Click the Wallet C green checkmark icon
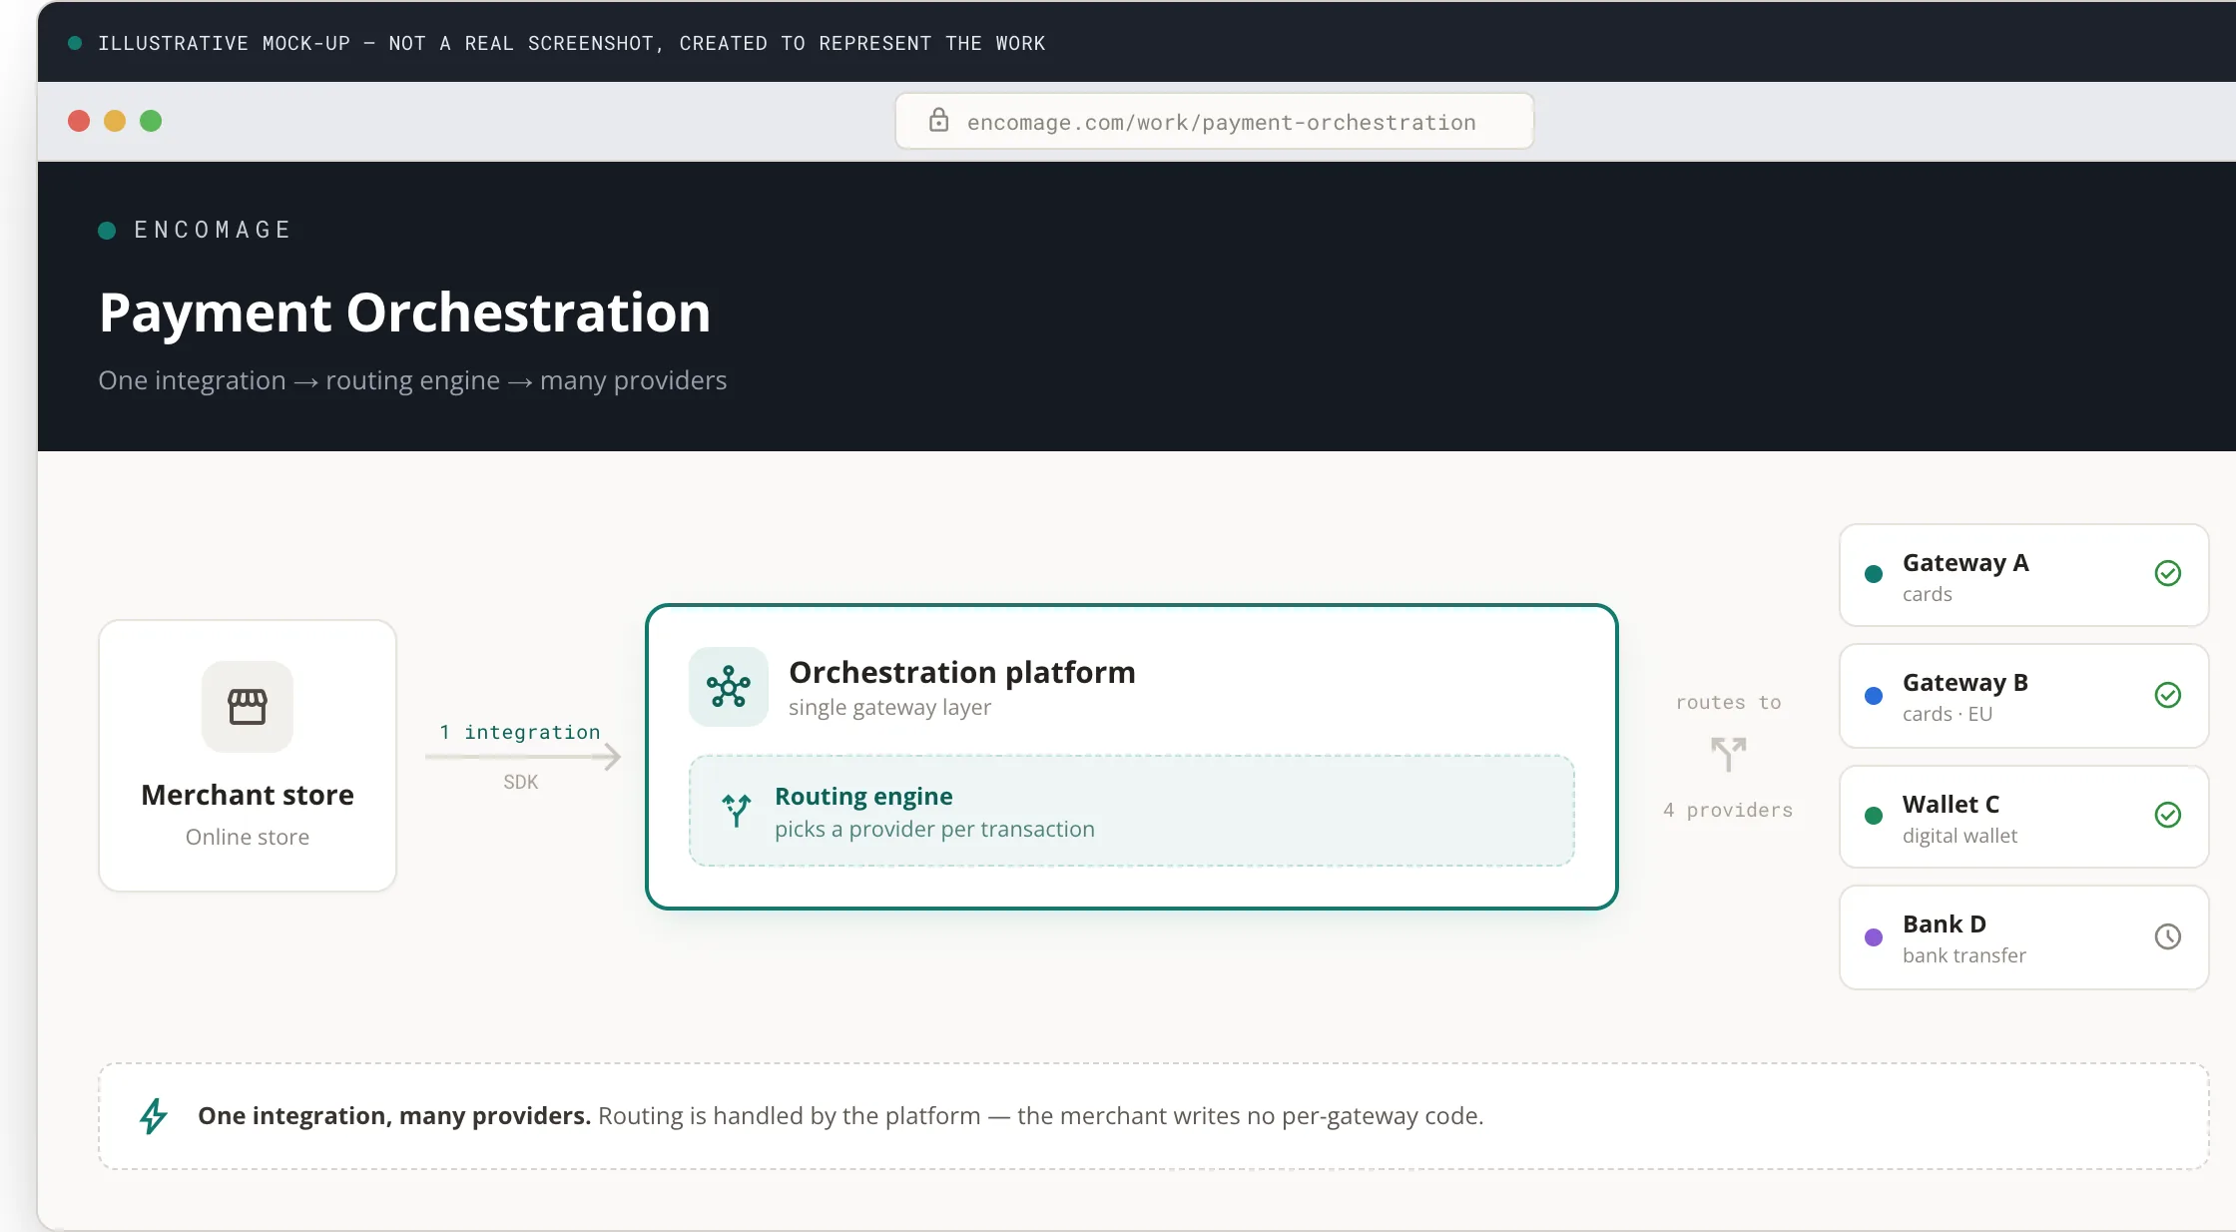The width and height of the screenshot is (2236, 1232). pos(2167,815)
